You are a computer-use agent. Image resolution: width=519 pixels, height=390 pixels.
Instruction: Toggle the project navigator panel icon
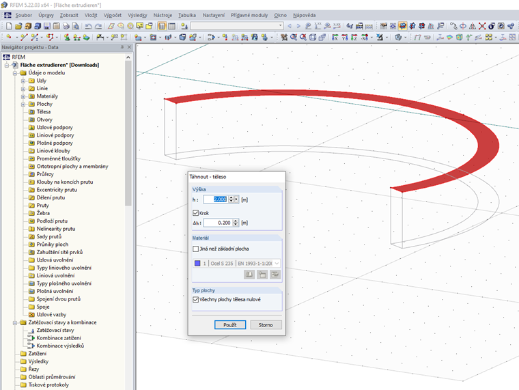162,26
